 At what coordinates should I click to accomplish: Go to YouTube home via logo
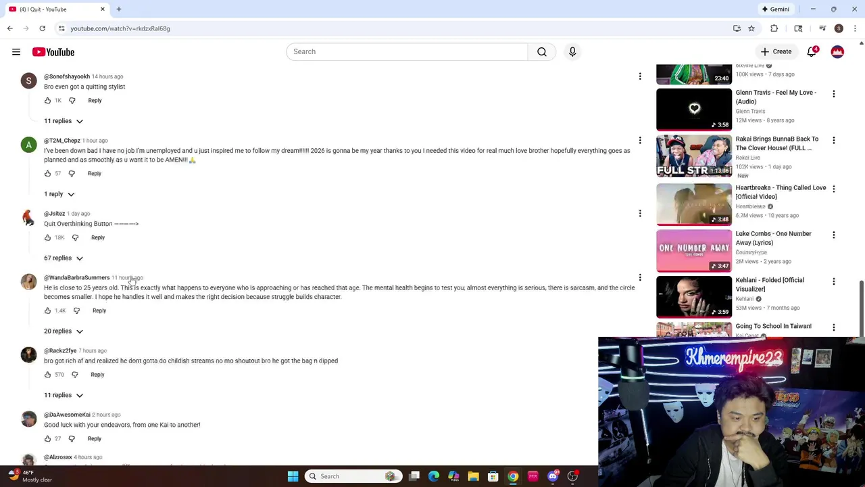pos(53,52)
